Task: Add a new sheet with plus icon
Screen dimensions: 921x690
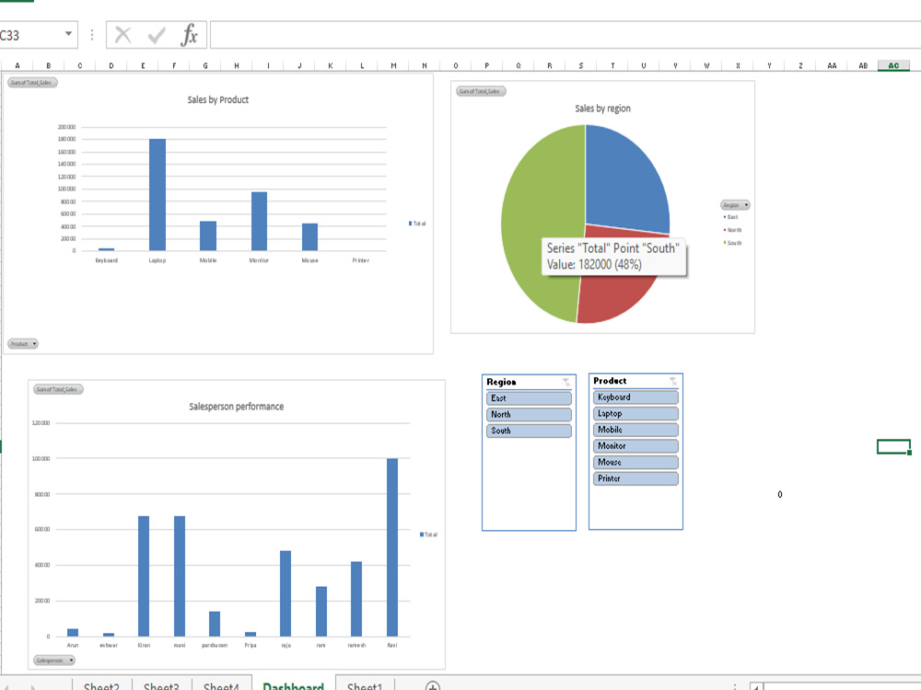Action: (x=433, y=685)
